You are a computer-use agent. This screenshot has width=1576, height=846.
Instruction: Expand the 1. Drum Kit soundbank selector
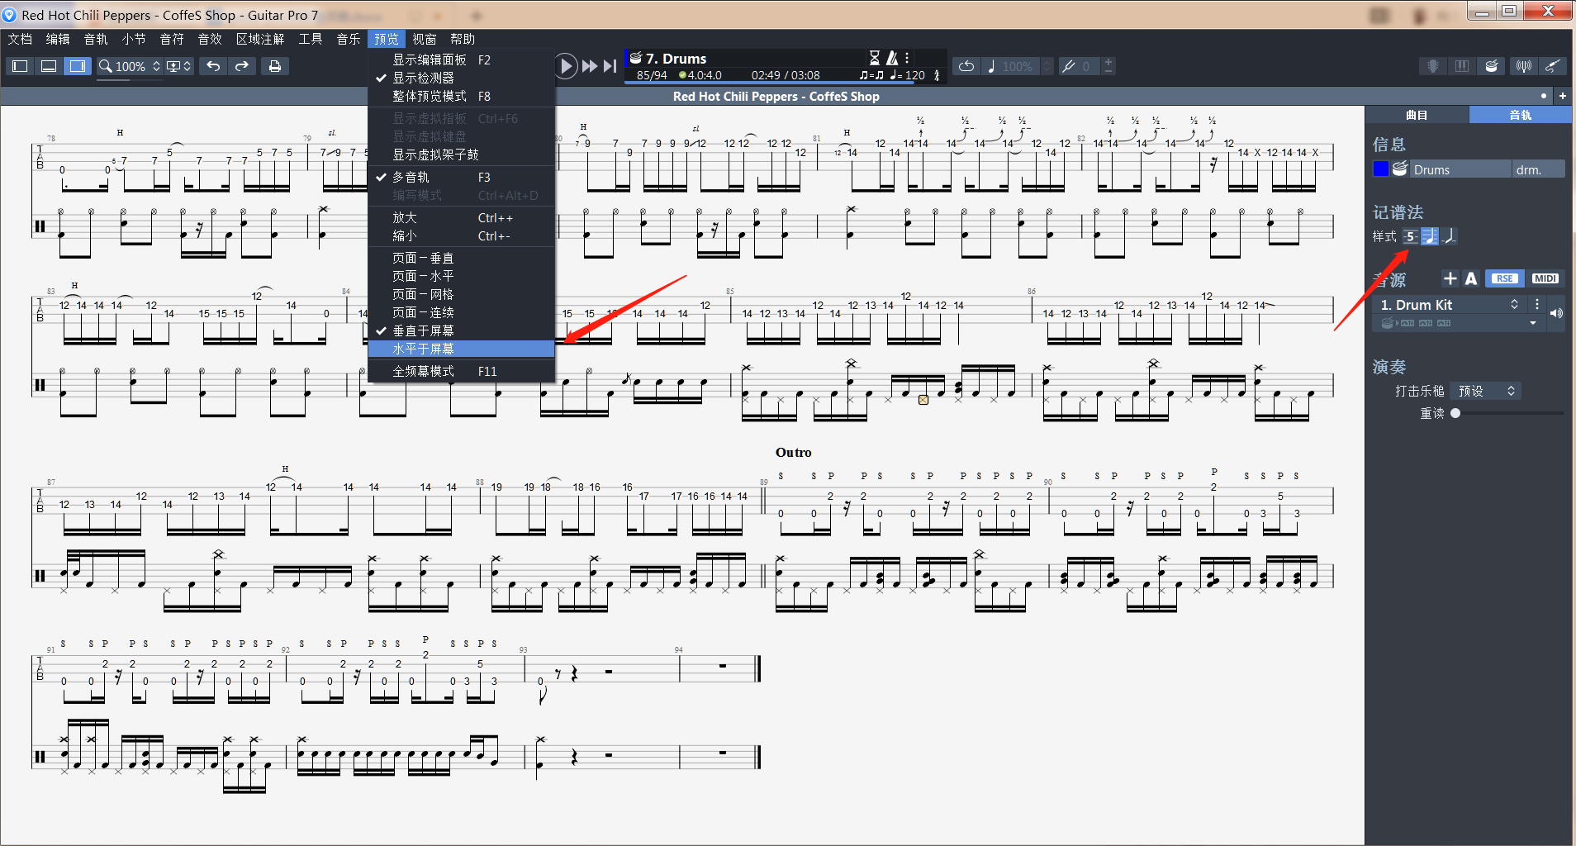click(x=1514, y=305)
